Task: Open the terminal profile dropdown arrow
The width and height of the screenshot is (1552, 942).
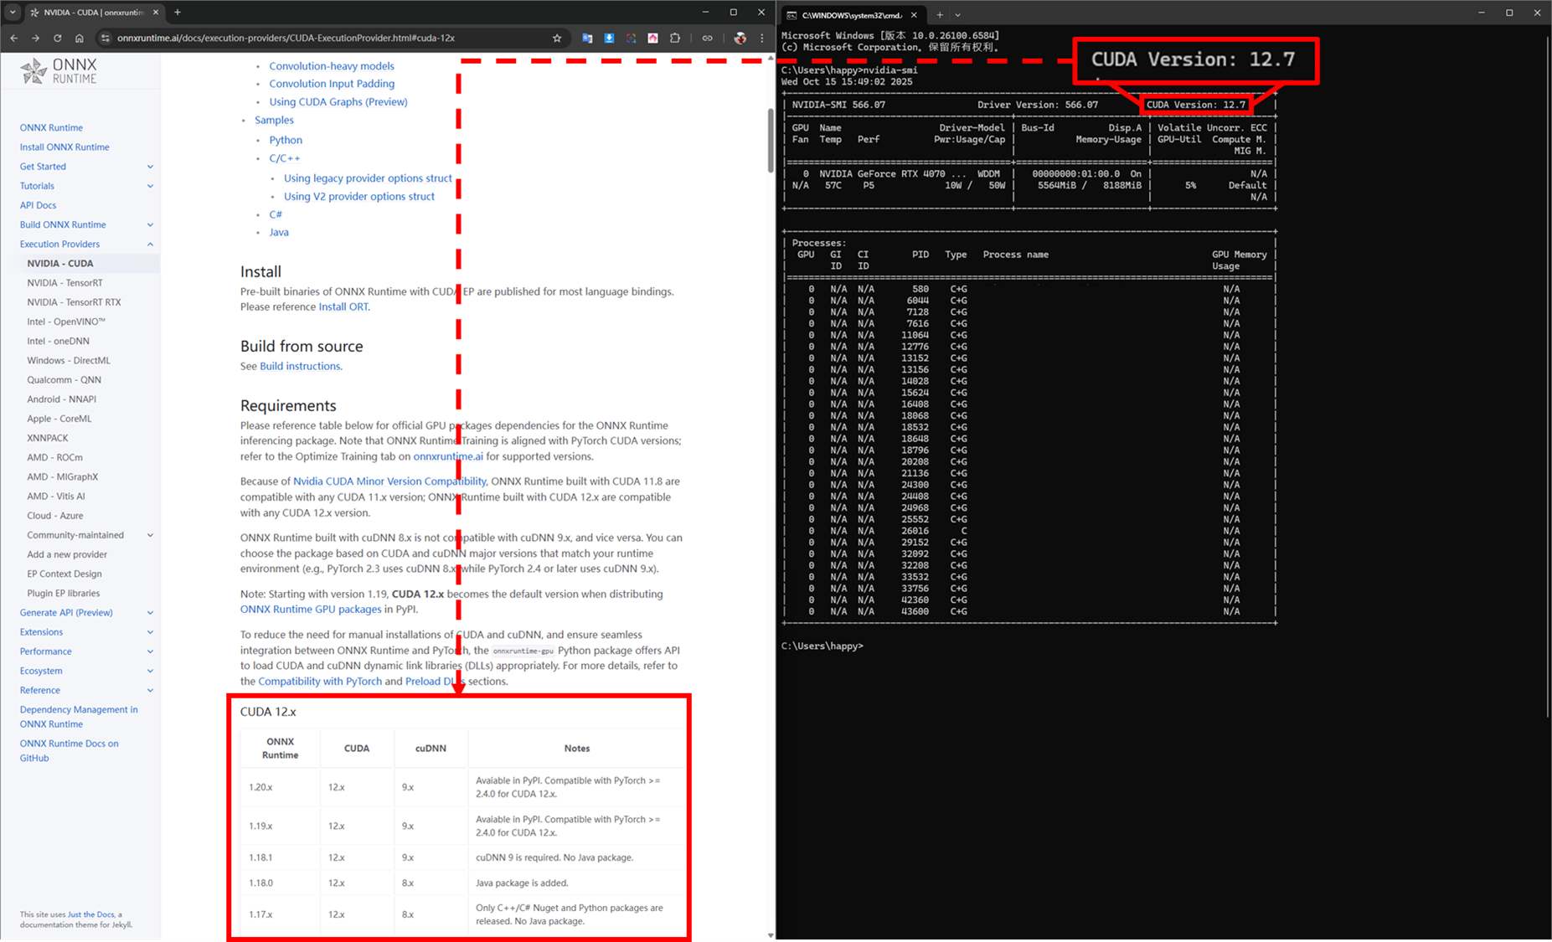Action: click(x=957, y=14)
